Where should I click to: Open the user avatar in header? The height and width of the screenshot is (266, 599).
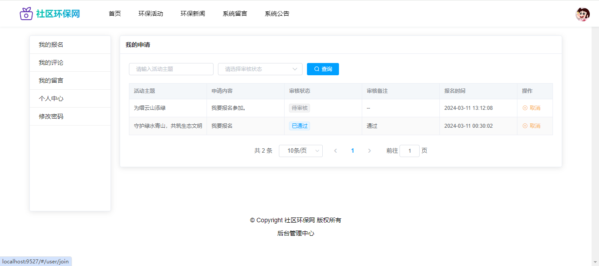[x=582, y=14]
